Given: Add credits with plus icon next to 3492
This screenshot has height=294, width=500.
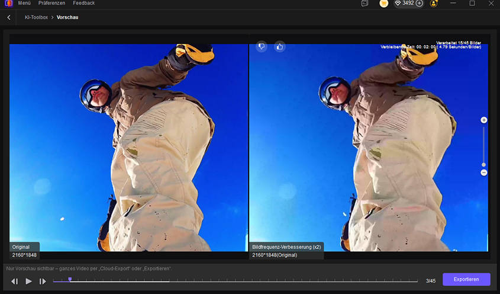Looking at the screenshot, I should (x=420, y=4).
